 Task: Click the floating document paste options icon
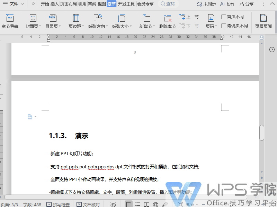tap(30, 117)
